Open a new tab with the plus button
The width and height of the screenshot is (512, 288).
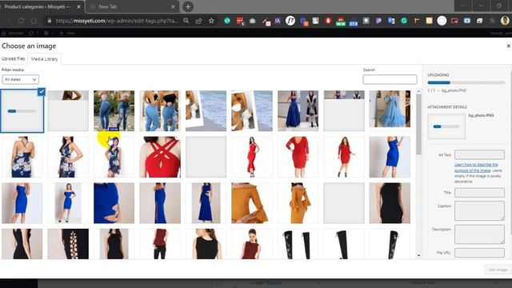coord(188,6)
